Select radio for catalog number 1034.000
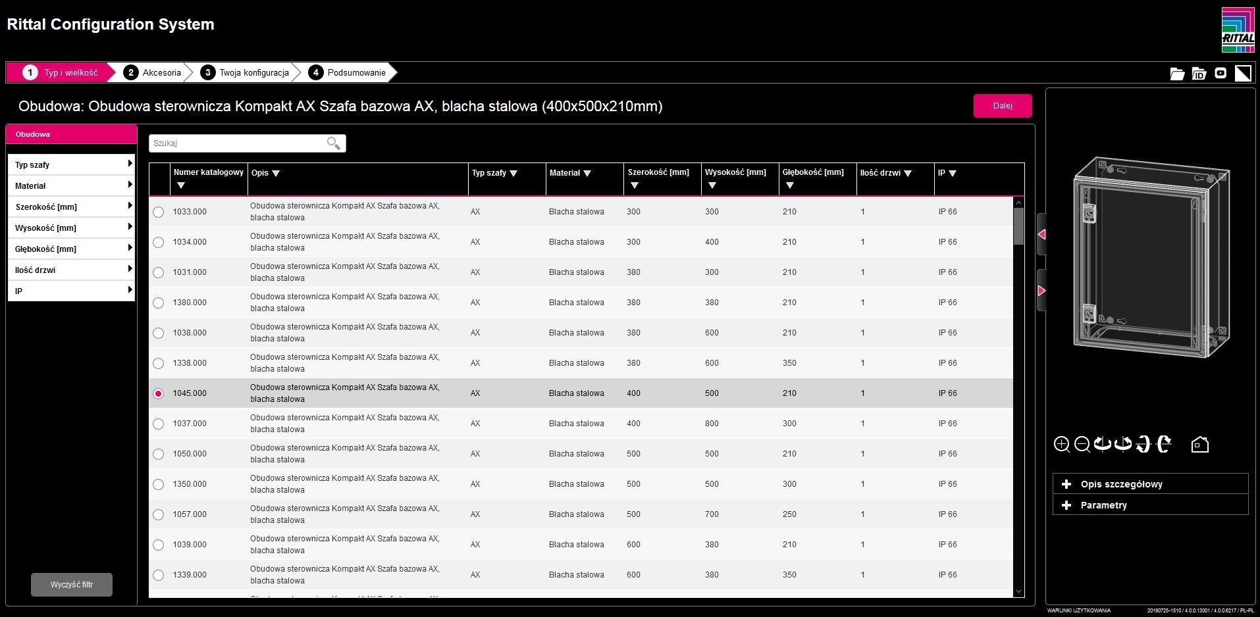This screenshot has height=617, width=1260. pyautogui.click(x=159, y=242)
